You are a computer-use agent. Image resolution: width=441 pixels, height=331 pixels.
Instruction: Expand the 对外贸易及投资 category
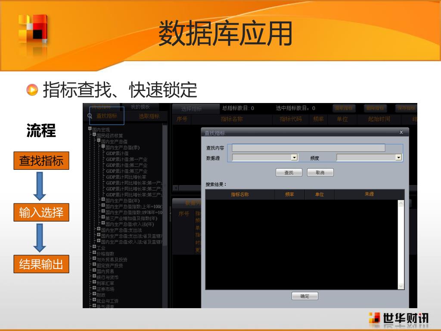tap(94, 259)
